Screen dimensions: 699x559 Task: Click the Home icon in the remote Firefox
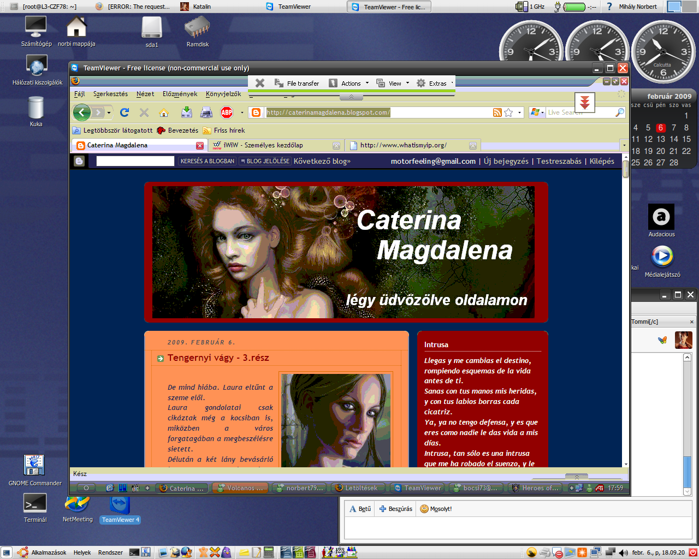[x=164, y=112]
